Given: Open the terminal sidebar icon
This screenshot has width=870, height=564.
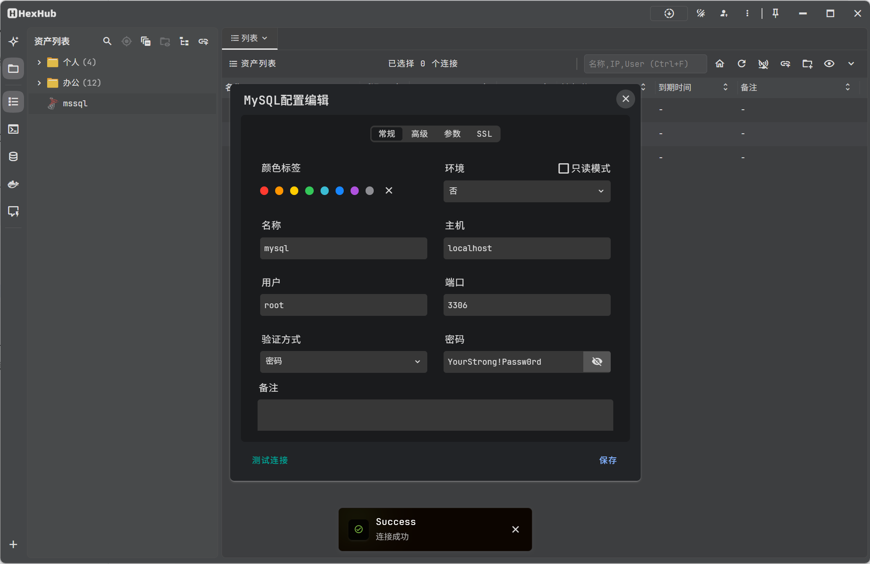Looking at the screenshot, I should point(13,129).
